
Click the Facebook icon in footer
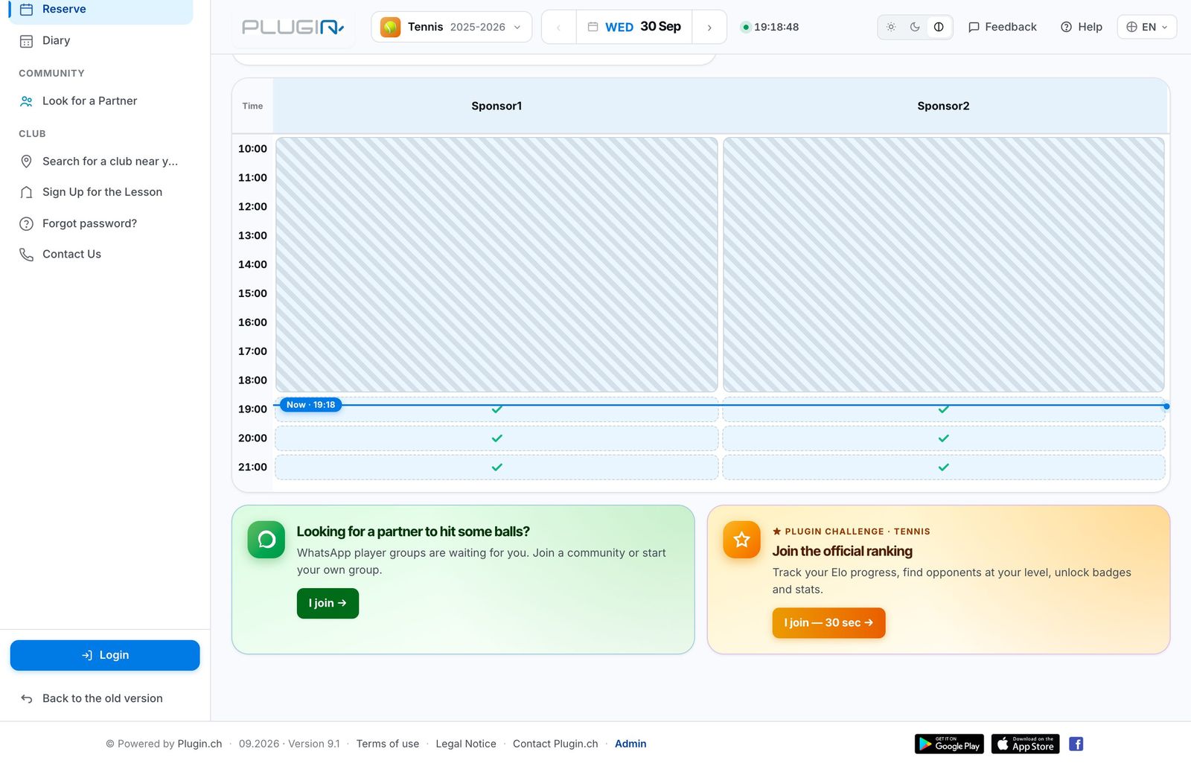point(1076,744)
